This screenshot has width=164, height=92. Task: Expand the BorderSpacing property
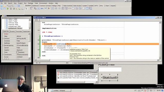tap(3, 45)
